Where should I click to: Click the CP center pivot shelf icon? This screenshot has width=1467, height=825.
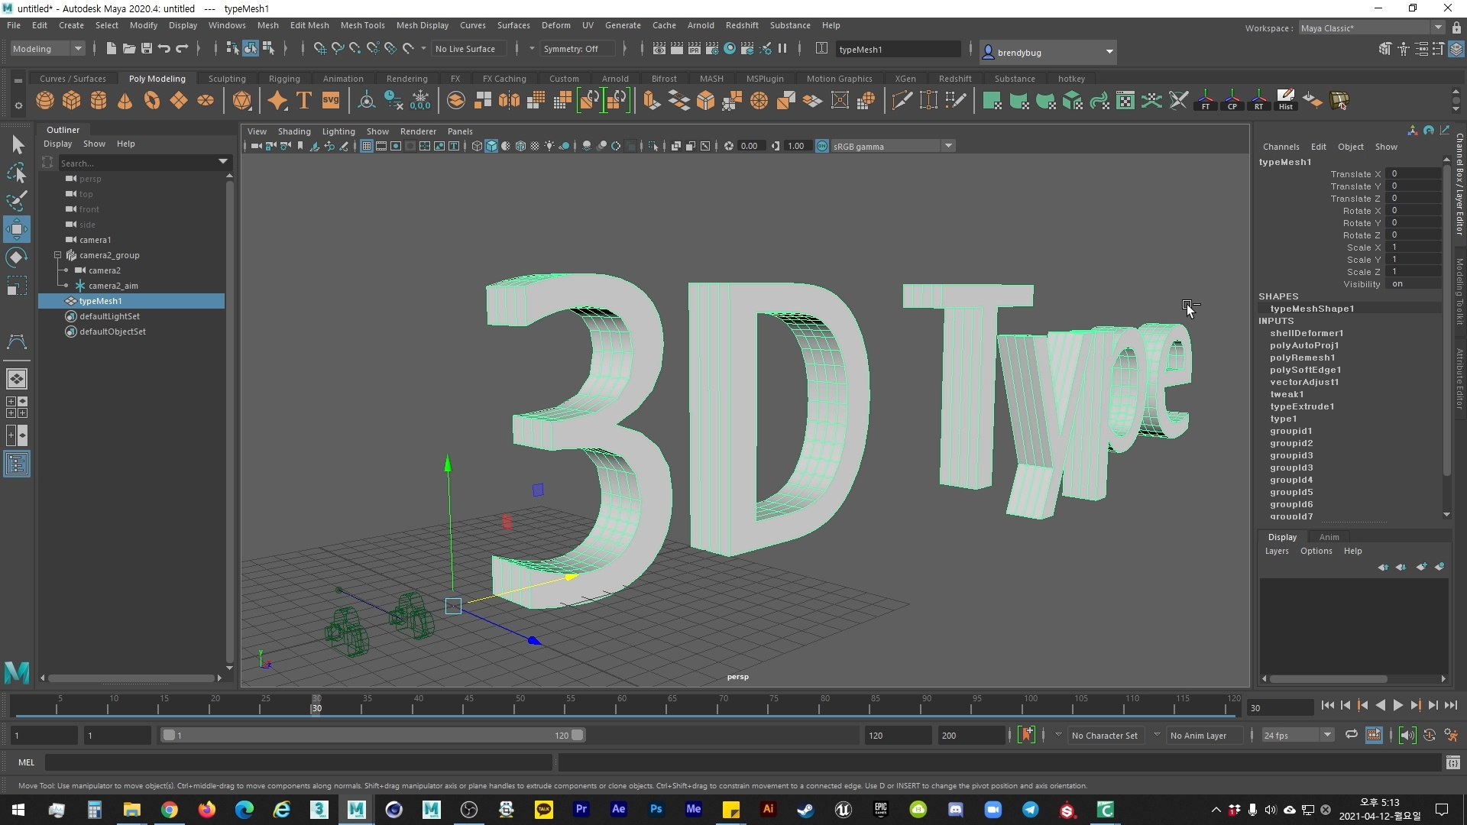pyautogui.click(x=1232, y=101)
